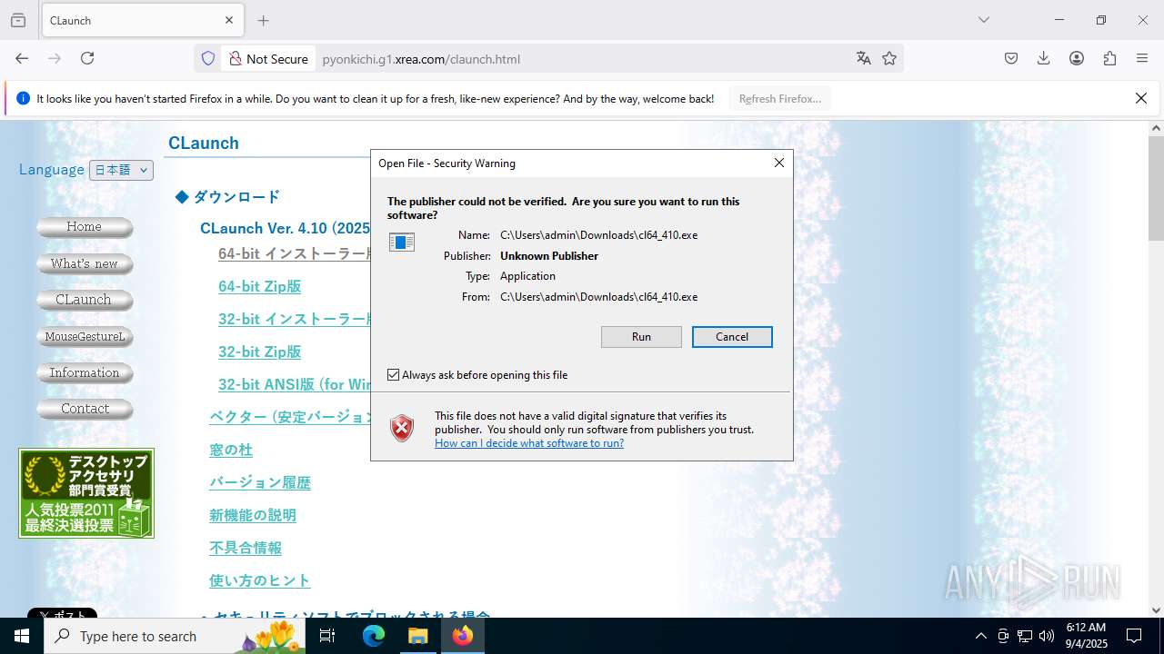Image resolution: width=1164 pixels, height=654 pixels.
Task: Open the MouseGestureL sidebar button
Action: 85,337
